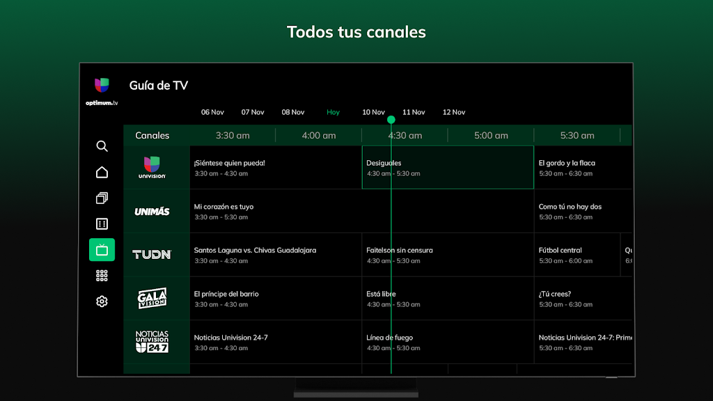
Task: Select Santos Laguna vs. Chivas Guadalajara
Action: [x=275, y=255]
